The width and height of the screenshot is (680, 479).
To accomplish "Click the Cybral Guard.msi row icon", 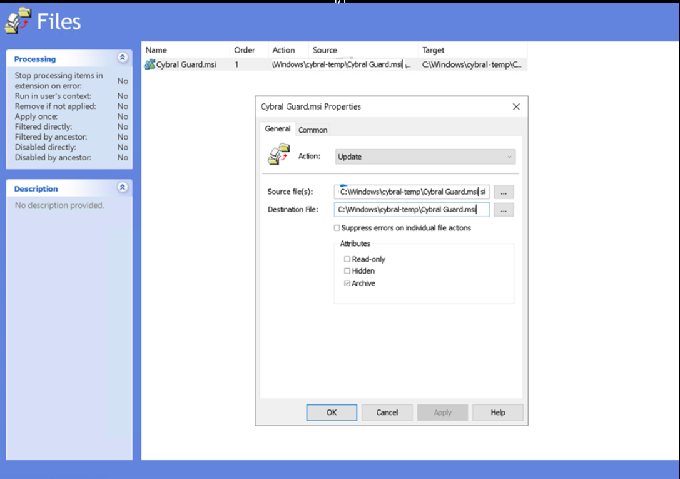I will pos(150,64).
